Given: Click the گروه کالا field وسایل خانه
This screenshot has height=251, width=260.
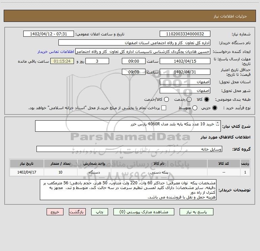Looking at the screenshot, I should click(129, 149).
